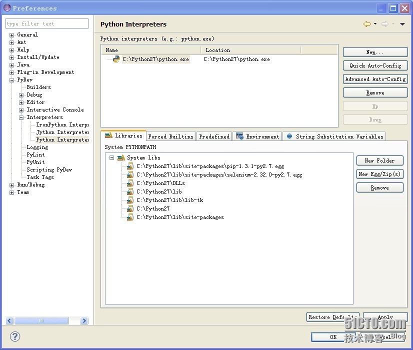Click the tree horizontal scrollbar thumb
The height and width of the screenshot is (350, 413).
coord(41,321)
